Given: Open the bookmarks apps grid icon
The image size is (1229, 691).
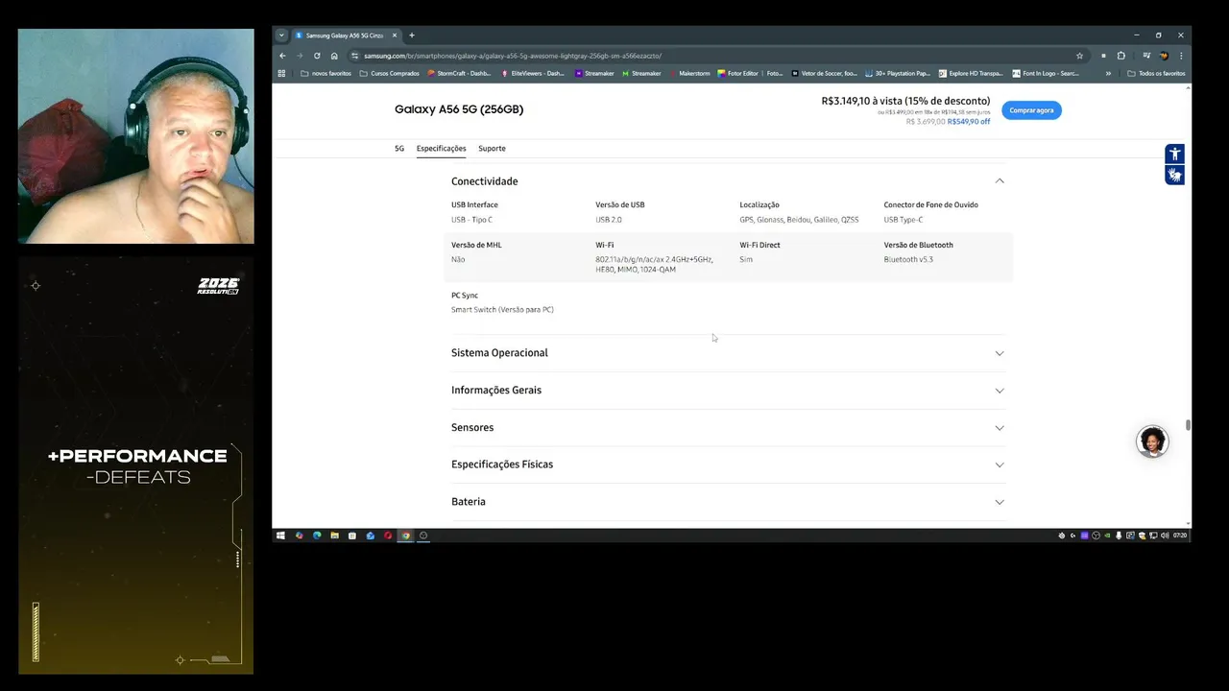Looking at the screenshot, I should [281, 73].
